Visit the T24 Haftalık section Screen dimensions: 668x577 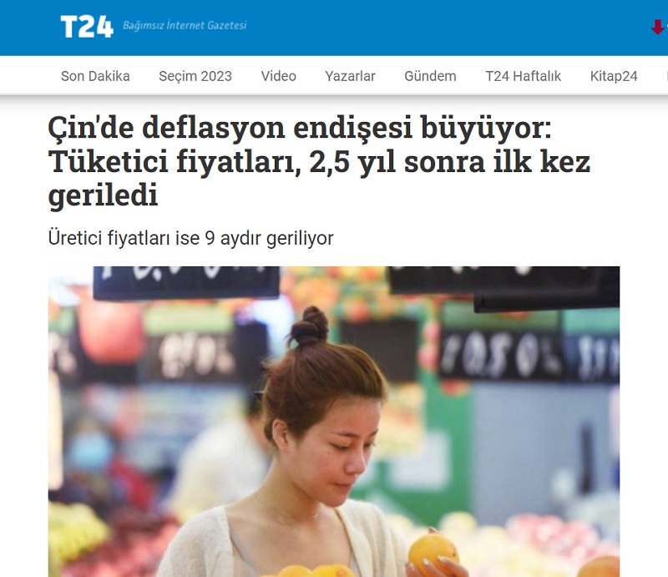(x=524, y=76)
